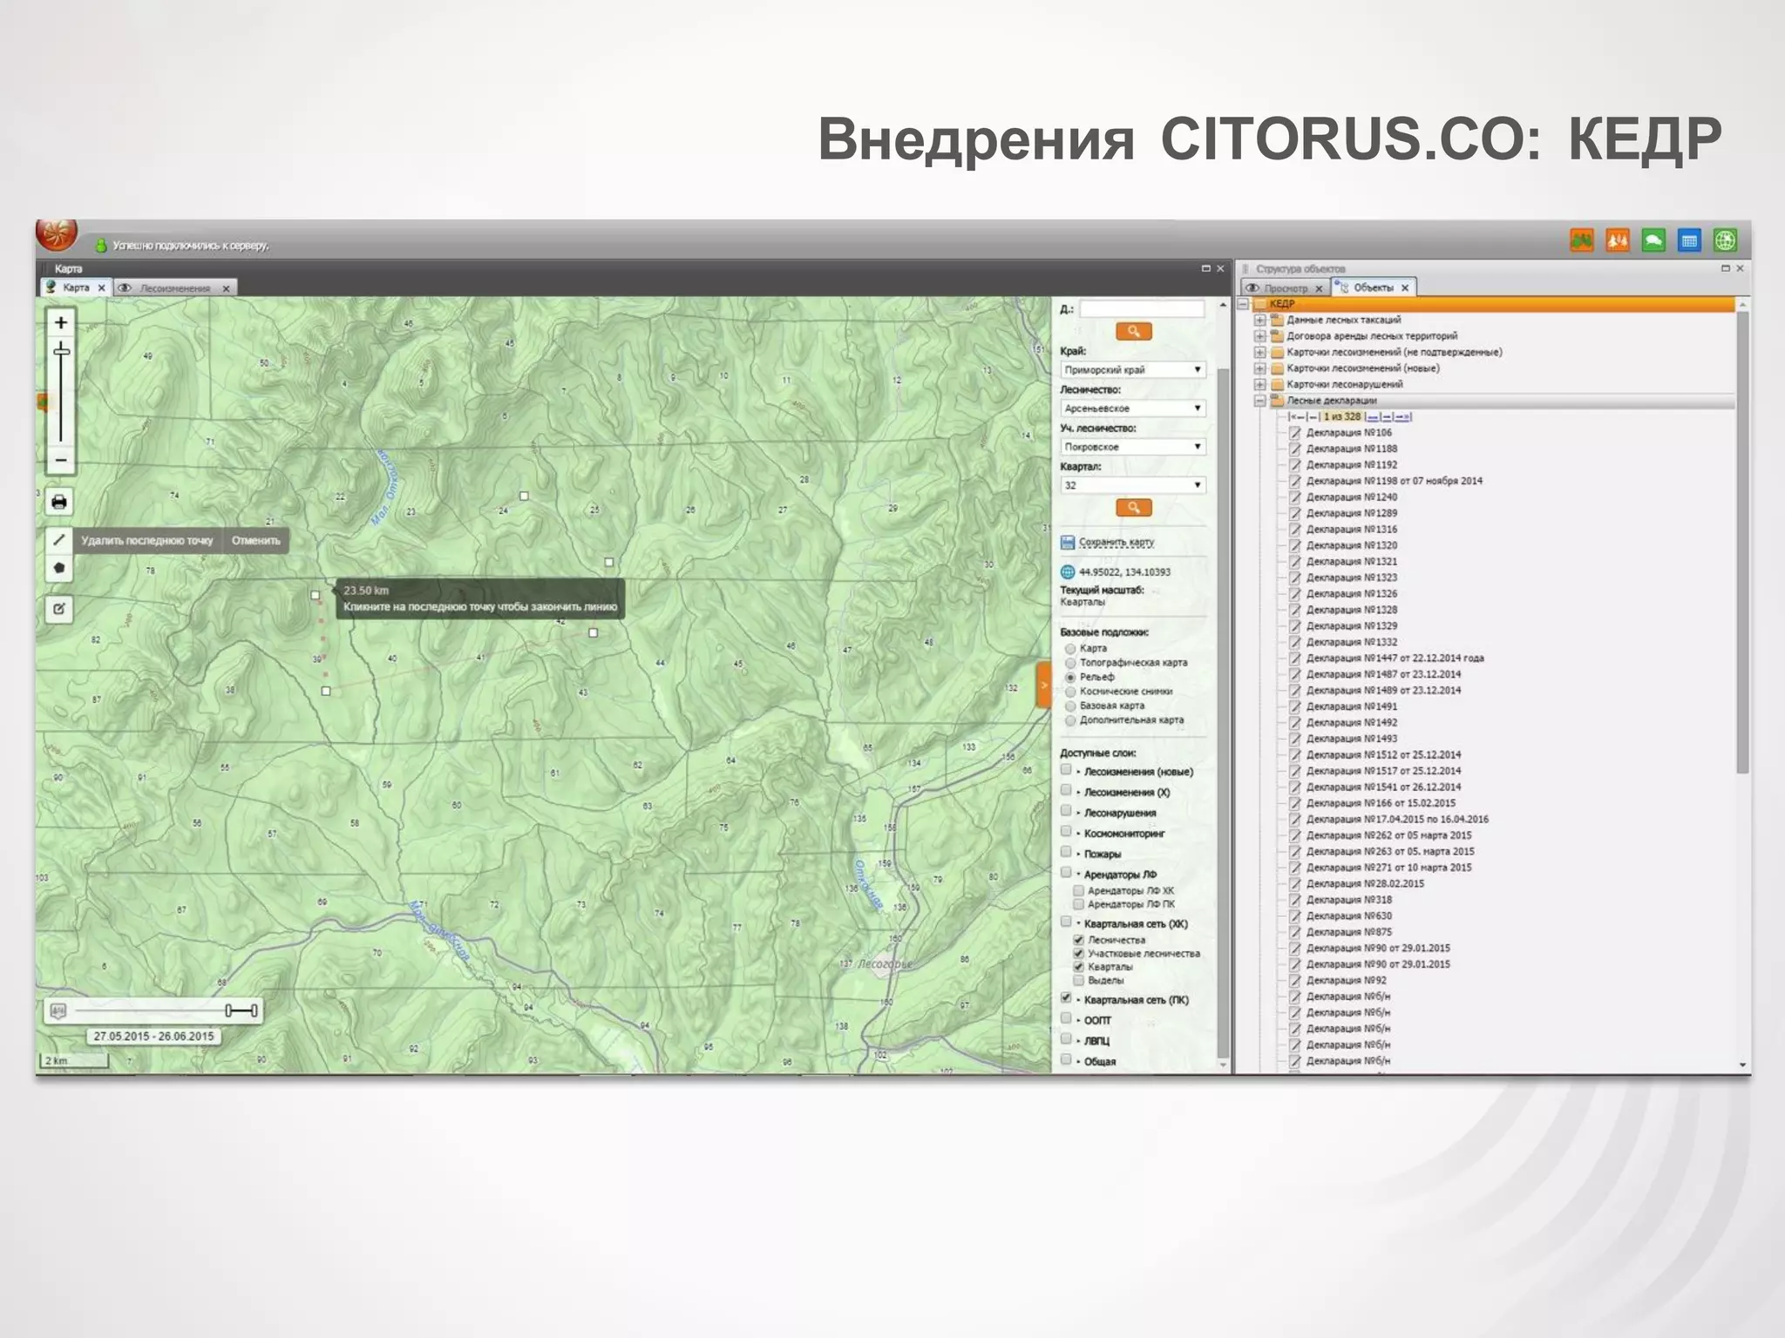Click the next page arrow in declarations pager
This screenshot has height=1338, width=1785.
tap(1387, 417)
